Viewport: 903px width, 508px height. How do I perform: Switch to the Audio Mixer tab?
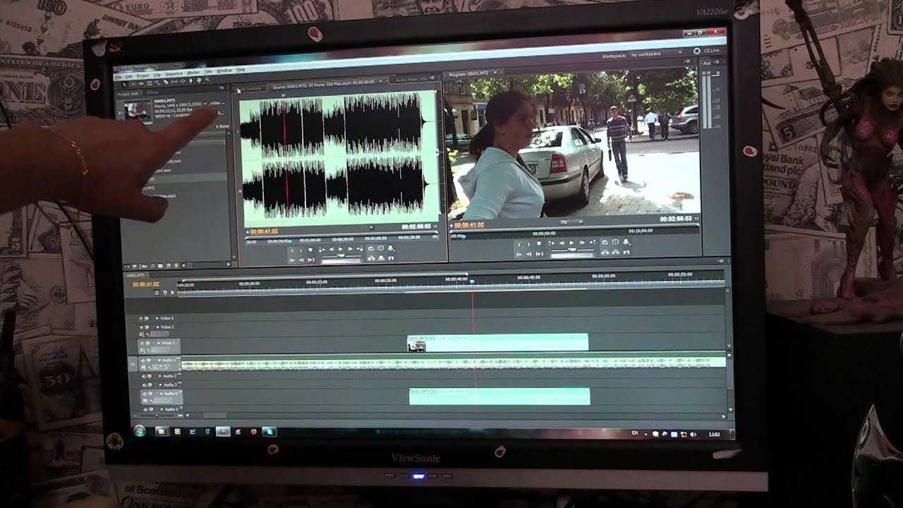(413, 79)
